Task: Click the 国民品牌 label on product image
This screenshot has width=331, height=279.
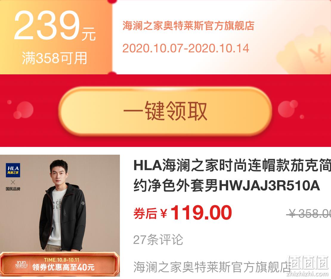Action: [x=13, y=189]
